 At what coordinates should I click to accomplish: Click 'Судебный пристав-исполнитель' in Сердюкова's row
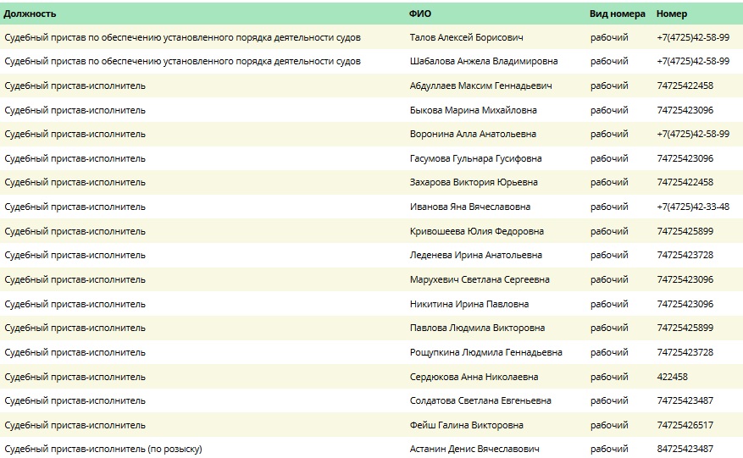pos(75,378)
